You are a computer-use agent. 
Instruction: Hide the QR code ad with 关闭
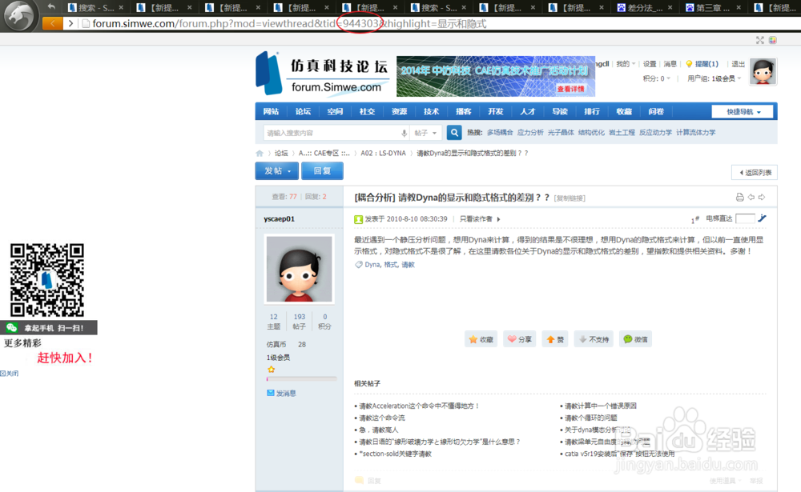pos(9,373)
